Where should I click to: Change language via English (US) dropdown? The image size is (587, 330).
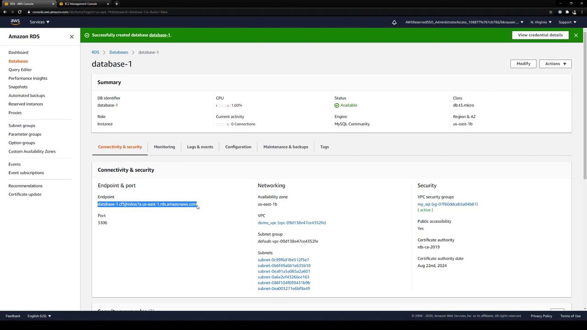[39, 316]
